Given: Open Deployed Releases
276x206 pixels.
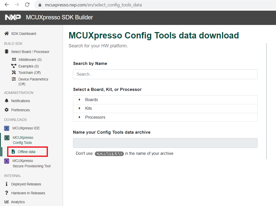Looking at the screenshot, I should click(x=26, y=184).
